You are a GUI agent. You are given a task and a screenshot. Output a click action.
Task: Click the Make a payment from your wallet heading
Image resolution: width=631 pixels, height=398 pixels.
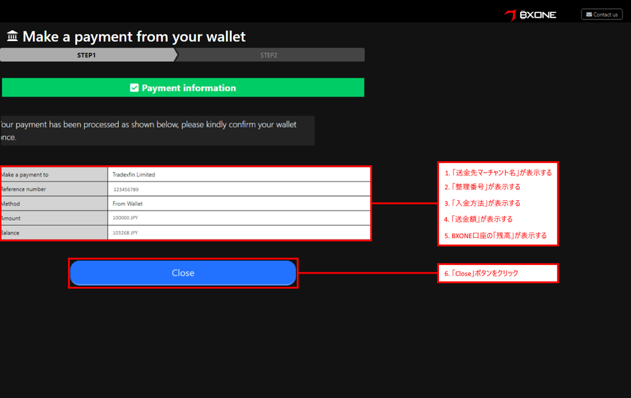[134, 37]
